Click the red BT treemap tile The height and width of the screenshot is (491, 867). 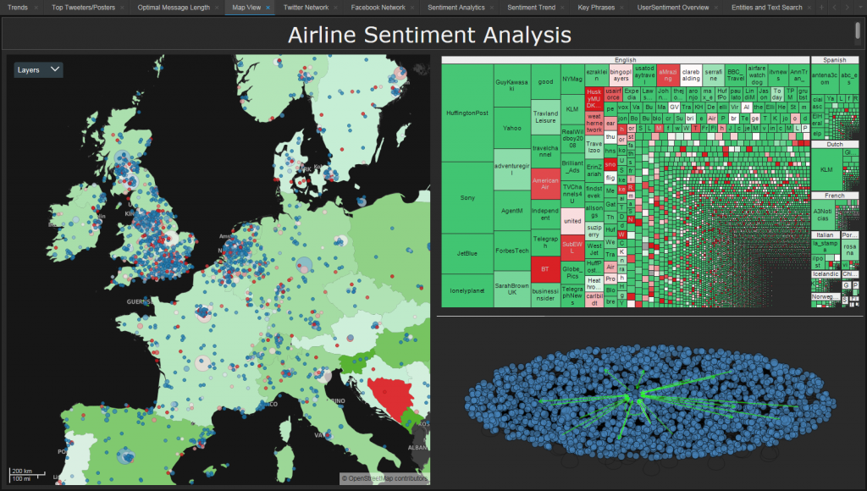tap(544, 269)
